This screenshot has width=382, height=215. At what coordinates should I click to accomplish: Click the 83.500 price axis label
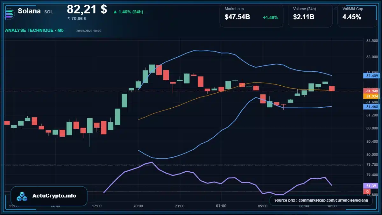(x=372, y=41)
